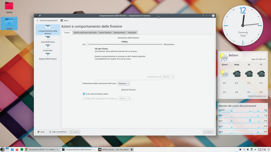Screen dimensions: 271x152
Task: Click the Giorno forecast weather icon
Action: click(x=225, y=74)
